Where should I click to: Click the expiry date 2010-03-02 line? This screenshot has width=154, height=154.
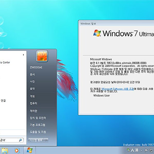(x=115, y=82)
